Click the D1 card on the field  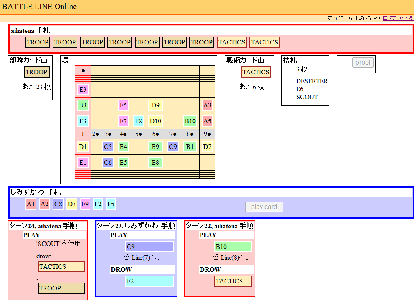point(83,147)
